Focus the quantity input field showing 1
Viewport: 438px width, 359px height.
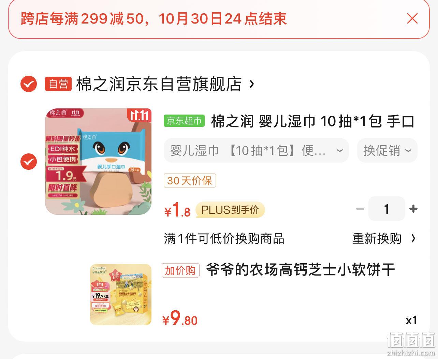point(386,209)
